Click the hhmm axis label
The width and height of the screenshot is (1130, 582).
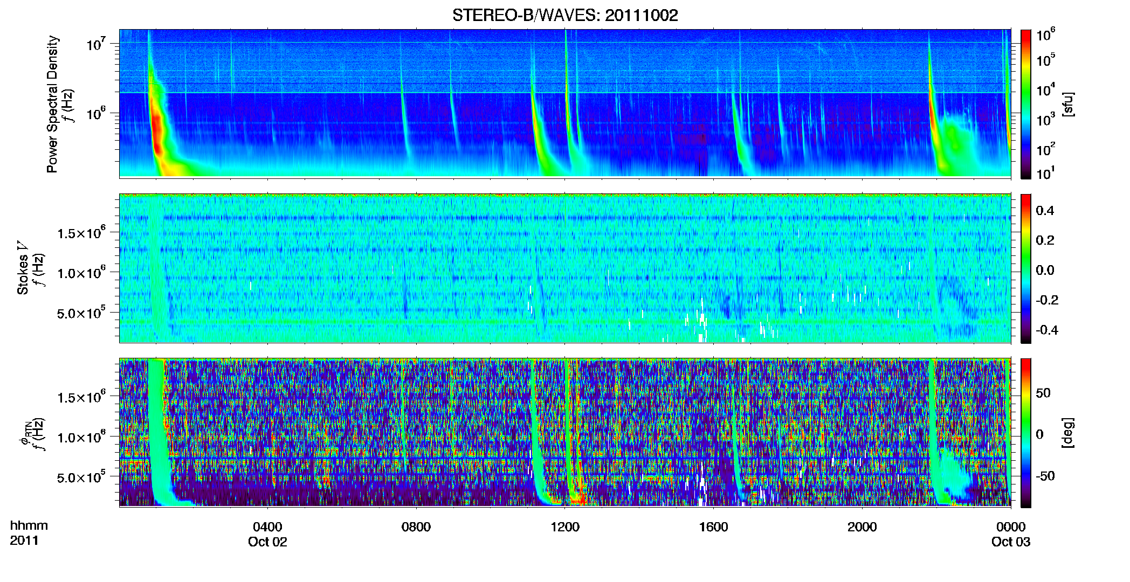click(29, 525)
